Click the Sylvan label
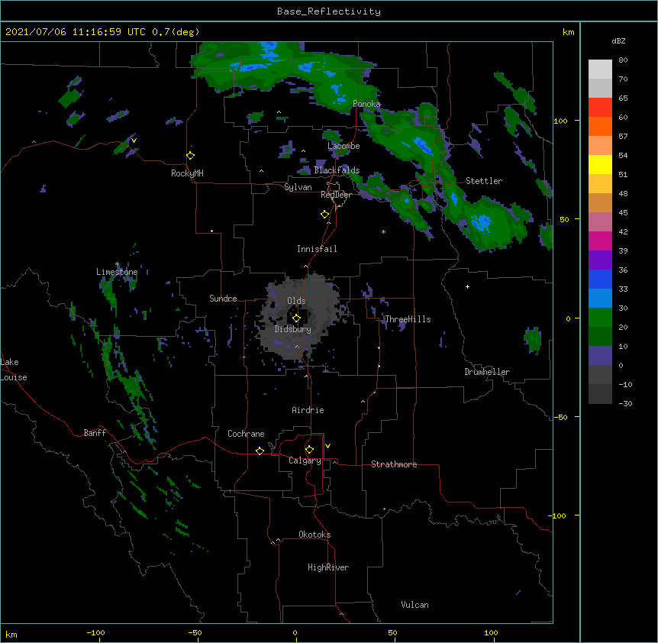Image resolution: width=658 pixels, height=643 pixels. pyautogui.click(x=298, y=187)
